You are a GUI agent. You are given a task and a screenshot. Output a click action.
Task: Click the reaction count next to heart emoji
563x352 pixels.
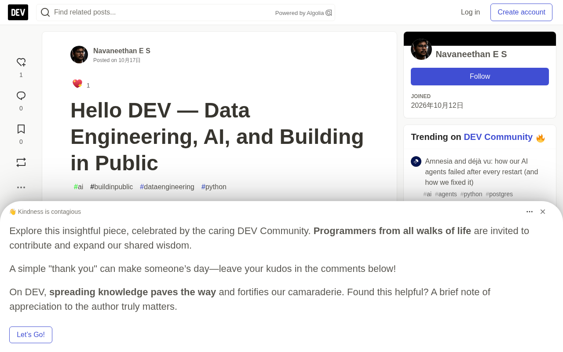88,85
